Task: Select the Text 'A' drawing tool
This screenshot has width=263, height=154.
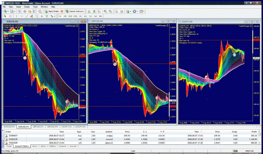Action: click(x=42, y=16)
